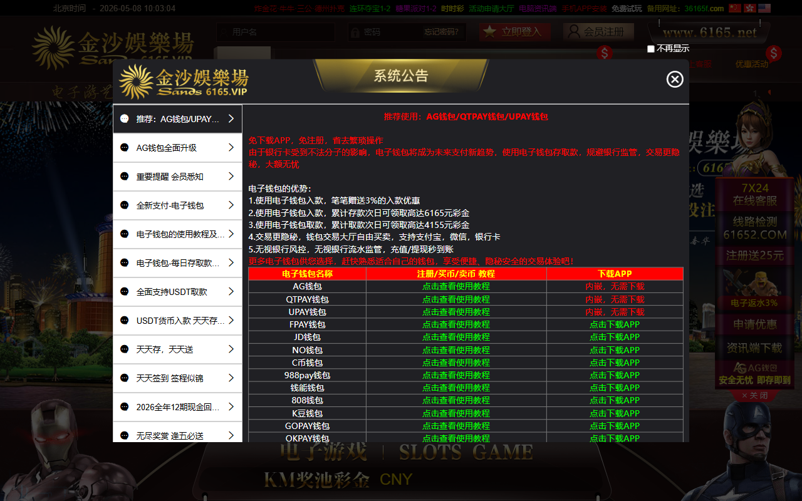Click 点击下载APP for GOPAY钱包
The height and width of the screenshot is (501, 802).
point(615,426)
